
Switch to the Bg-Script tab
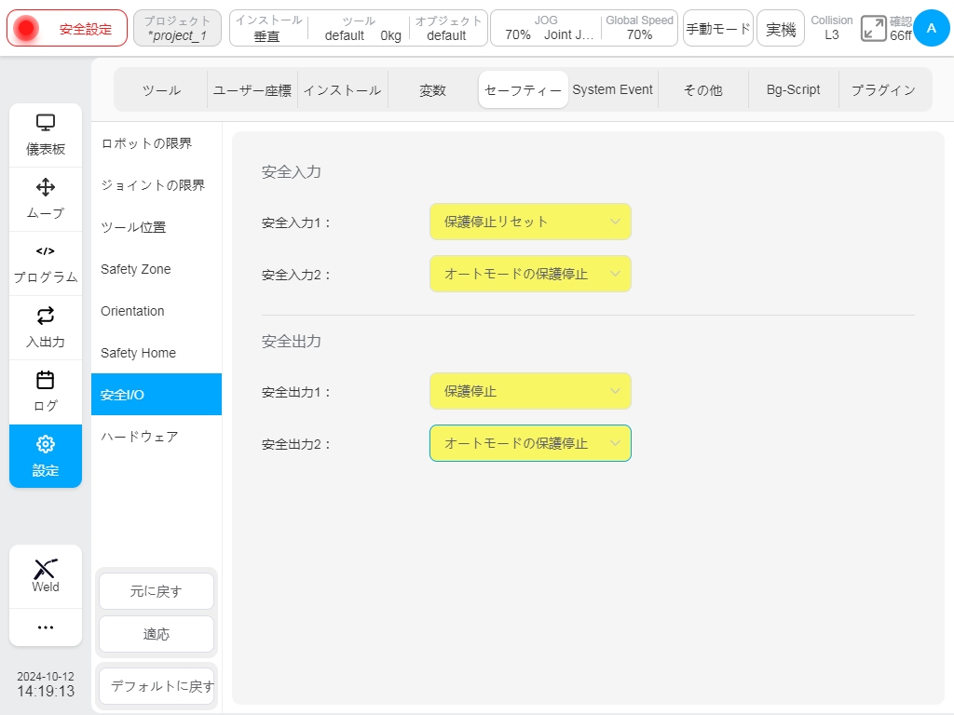[794, 90]
